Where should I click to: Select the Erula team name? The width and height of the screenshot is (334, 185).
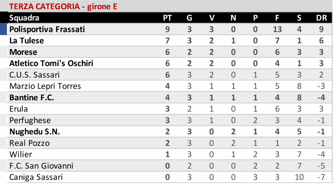pyautogui.click(x=19, y=109)
